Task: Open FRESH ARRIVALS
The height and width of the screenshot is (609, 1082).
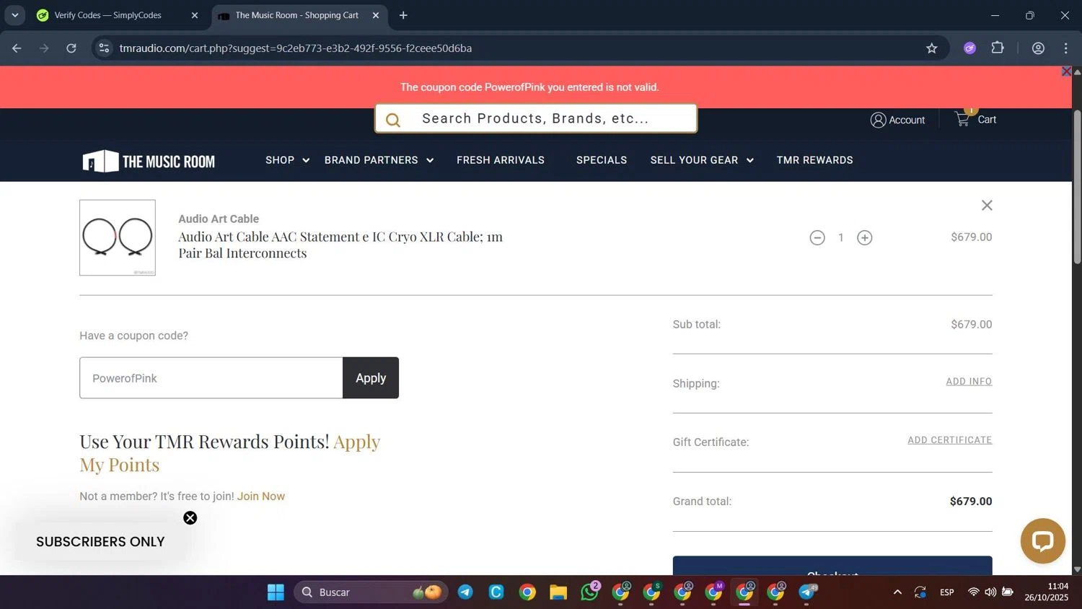Action: point(501,160)
